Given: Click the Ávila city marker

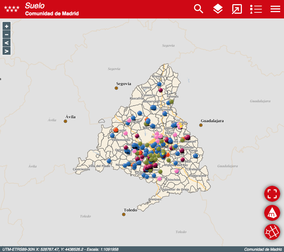Looking at the screenshot, I should pos(65,121).
